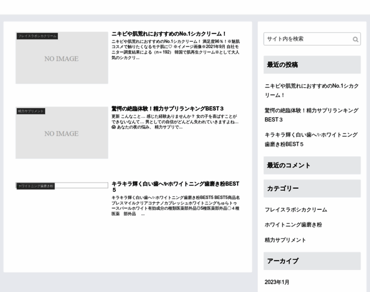Click the シカクリーム post excerpt text
Viewport: 370px width, 292px height.
[176, 50]
